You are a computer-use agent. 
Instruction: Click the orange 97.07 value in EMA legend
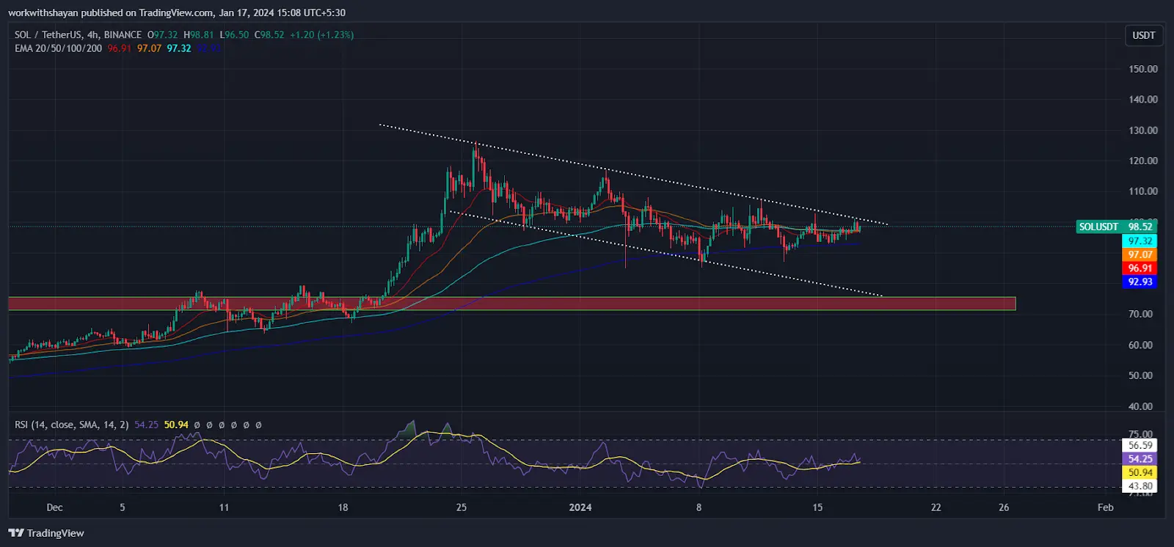(149, 48)
